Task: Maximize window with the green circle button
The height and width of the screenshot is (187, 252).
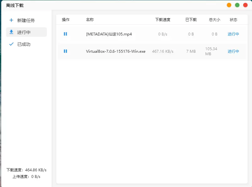Action: (237, 5)
